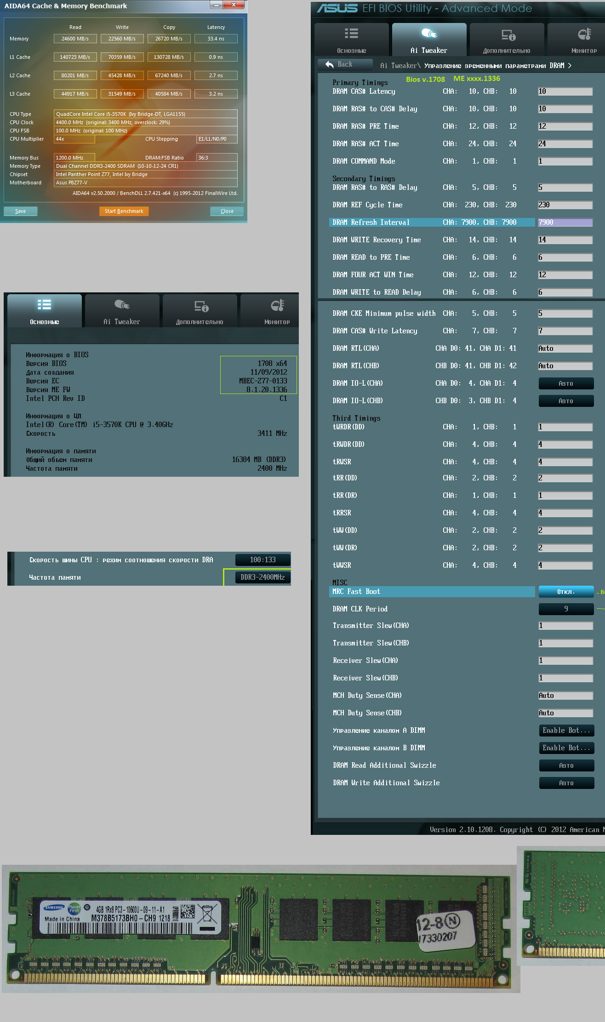This screenshot has height=1022, width=605.
Task: Click DRAM WRITE Recovery Time input field
Action: pos(565,240)
